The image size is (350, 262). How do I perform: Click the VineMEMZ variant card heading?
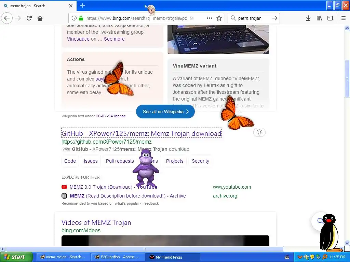194,66
